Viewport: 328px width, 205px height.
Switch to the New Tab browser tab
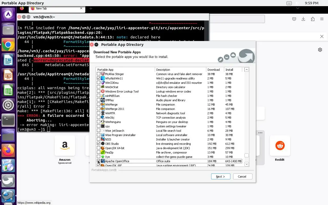pos(57,8)
